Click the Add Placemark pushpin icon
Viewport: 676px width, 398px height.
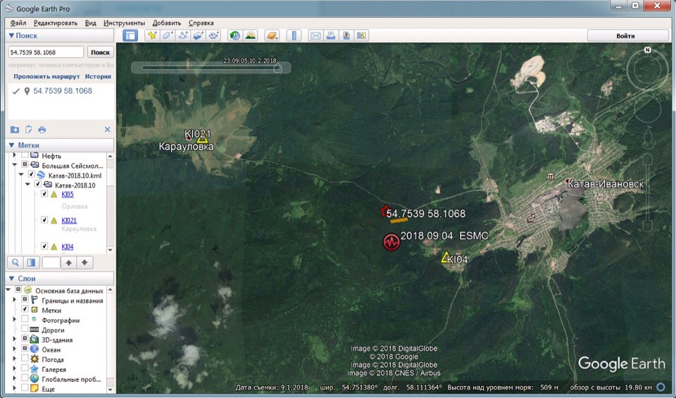click(151, 35)
